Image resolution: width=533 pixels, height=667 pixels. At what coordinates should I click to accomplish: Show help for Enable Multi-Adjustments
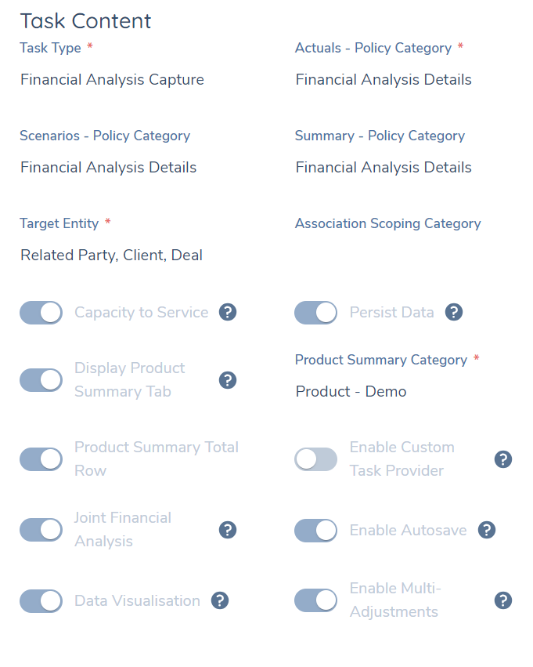coord(503,600)
